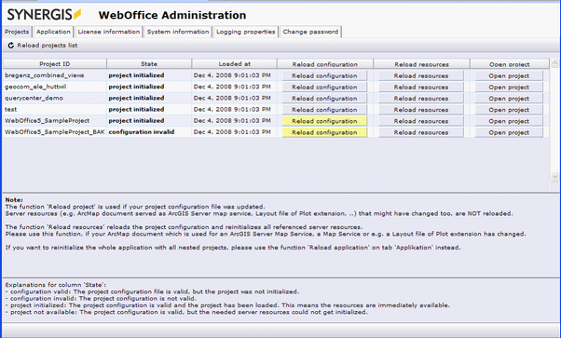The width and height of the screenshot is (561, 338).
Task: Select the querycenter_demo project ID cell
Action: click(55, 98)
